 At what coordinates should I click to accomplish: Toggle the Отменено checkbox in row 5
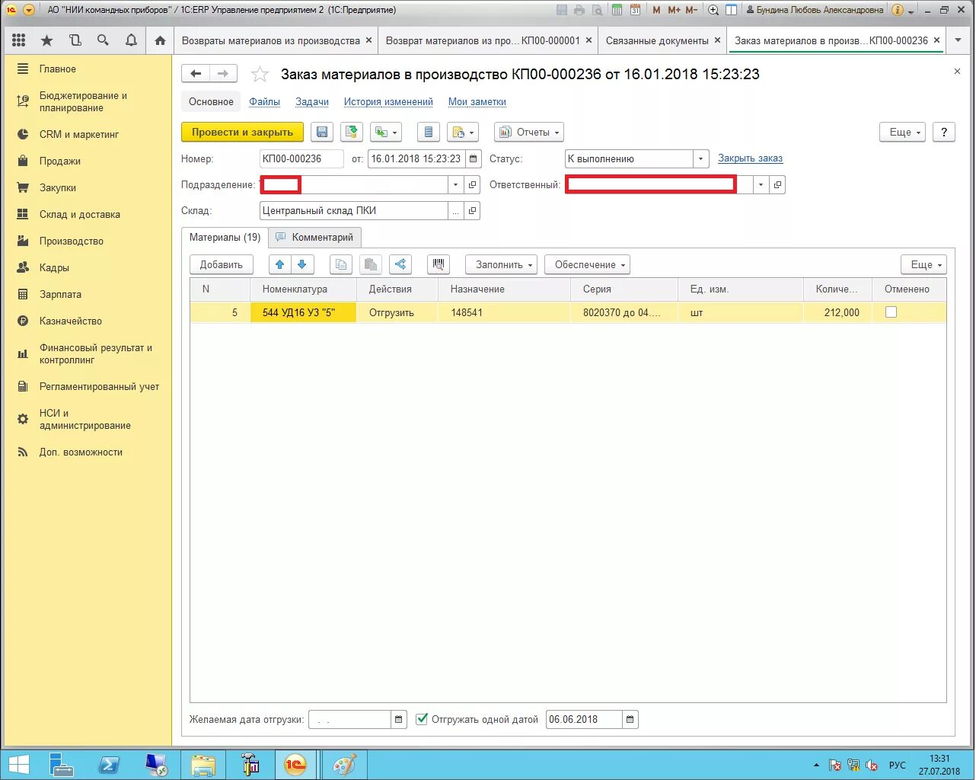[x=891, y=312]
